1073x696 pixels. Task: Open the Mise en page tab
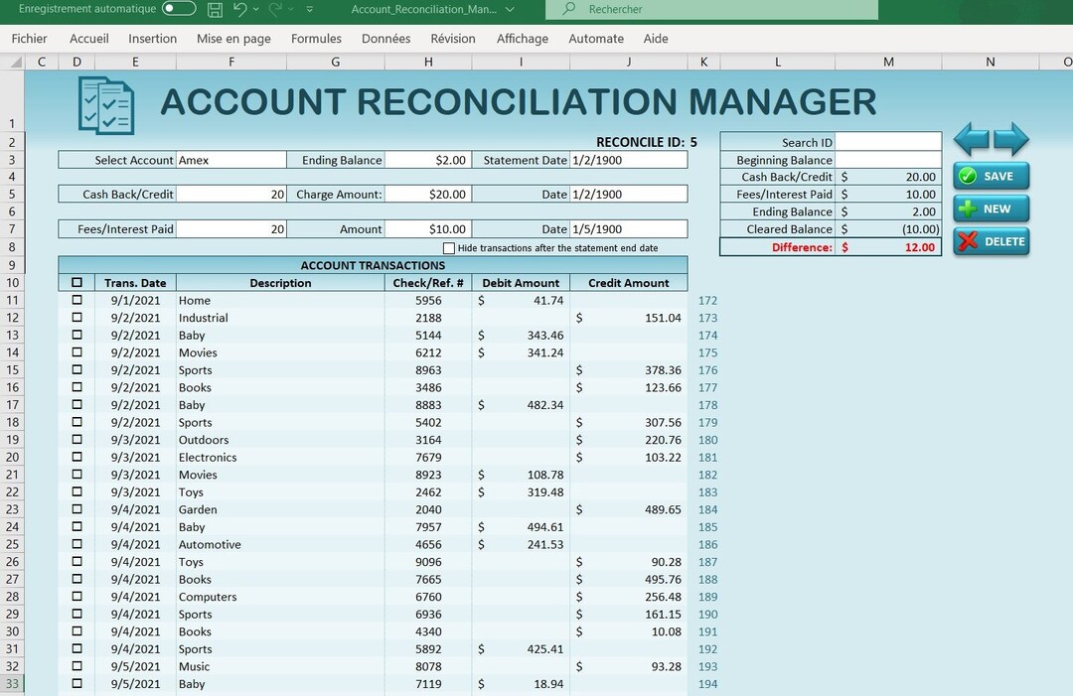234,39
